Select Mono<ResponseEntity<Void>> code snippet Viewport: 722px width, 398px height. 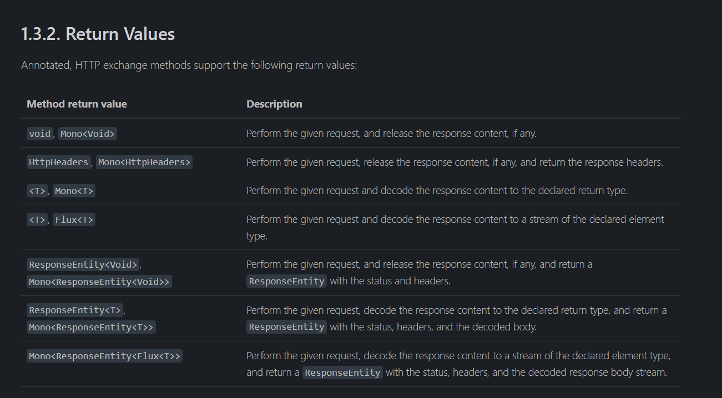[x=99, y=282]
